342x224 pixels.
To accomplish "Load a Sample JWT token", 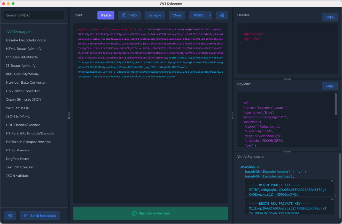I will click(x=155, y=15).
